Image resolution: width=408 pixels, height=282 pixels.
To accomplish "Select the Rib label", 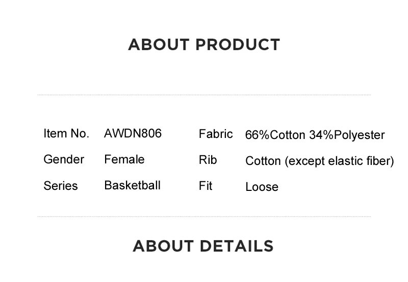I will pos(208,160).
